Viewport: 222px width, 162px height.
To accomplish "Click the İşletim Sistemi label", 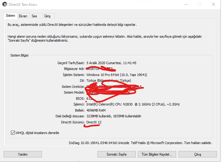I will 73,75.
